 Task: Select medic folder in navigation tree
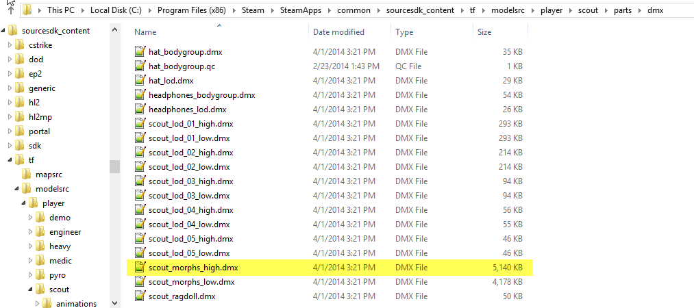click(61, 261)
